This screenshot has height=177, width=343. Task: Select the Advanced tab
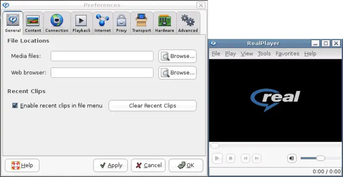188,23
